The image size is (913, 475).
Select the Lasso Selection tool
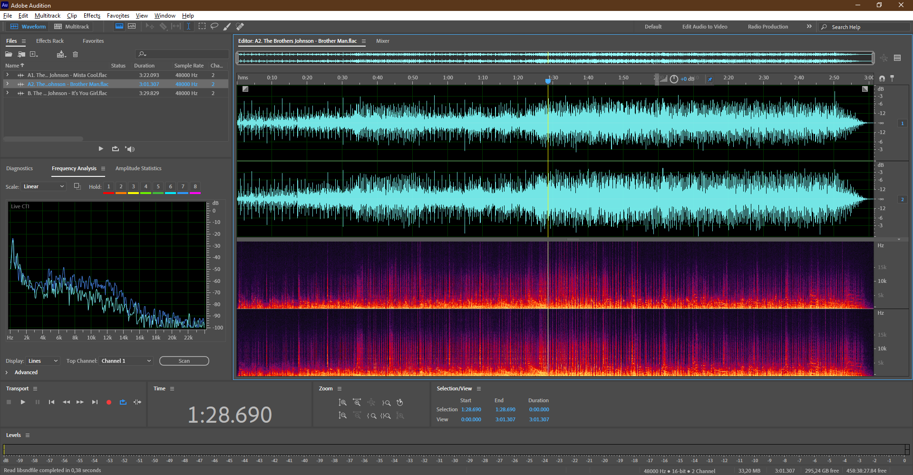[x=214, y=26]
